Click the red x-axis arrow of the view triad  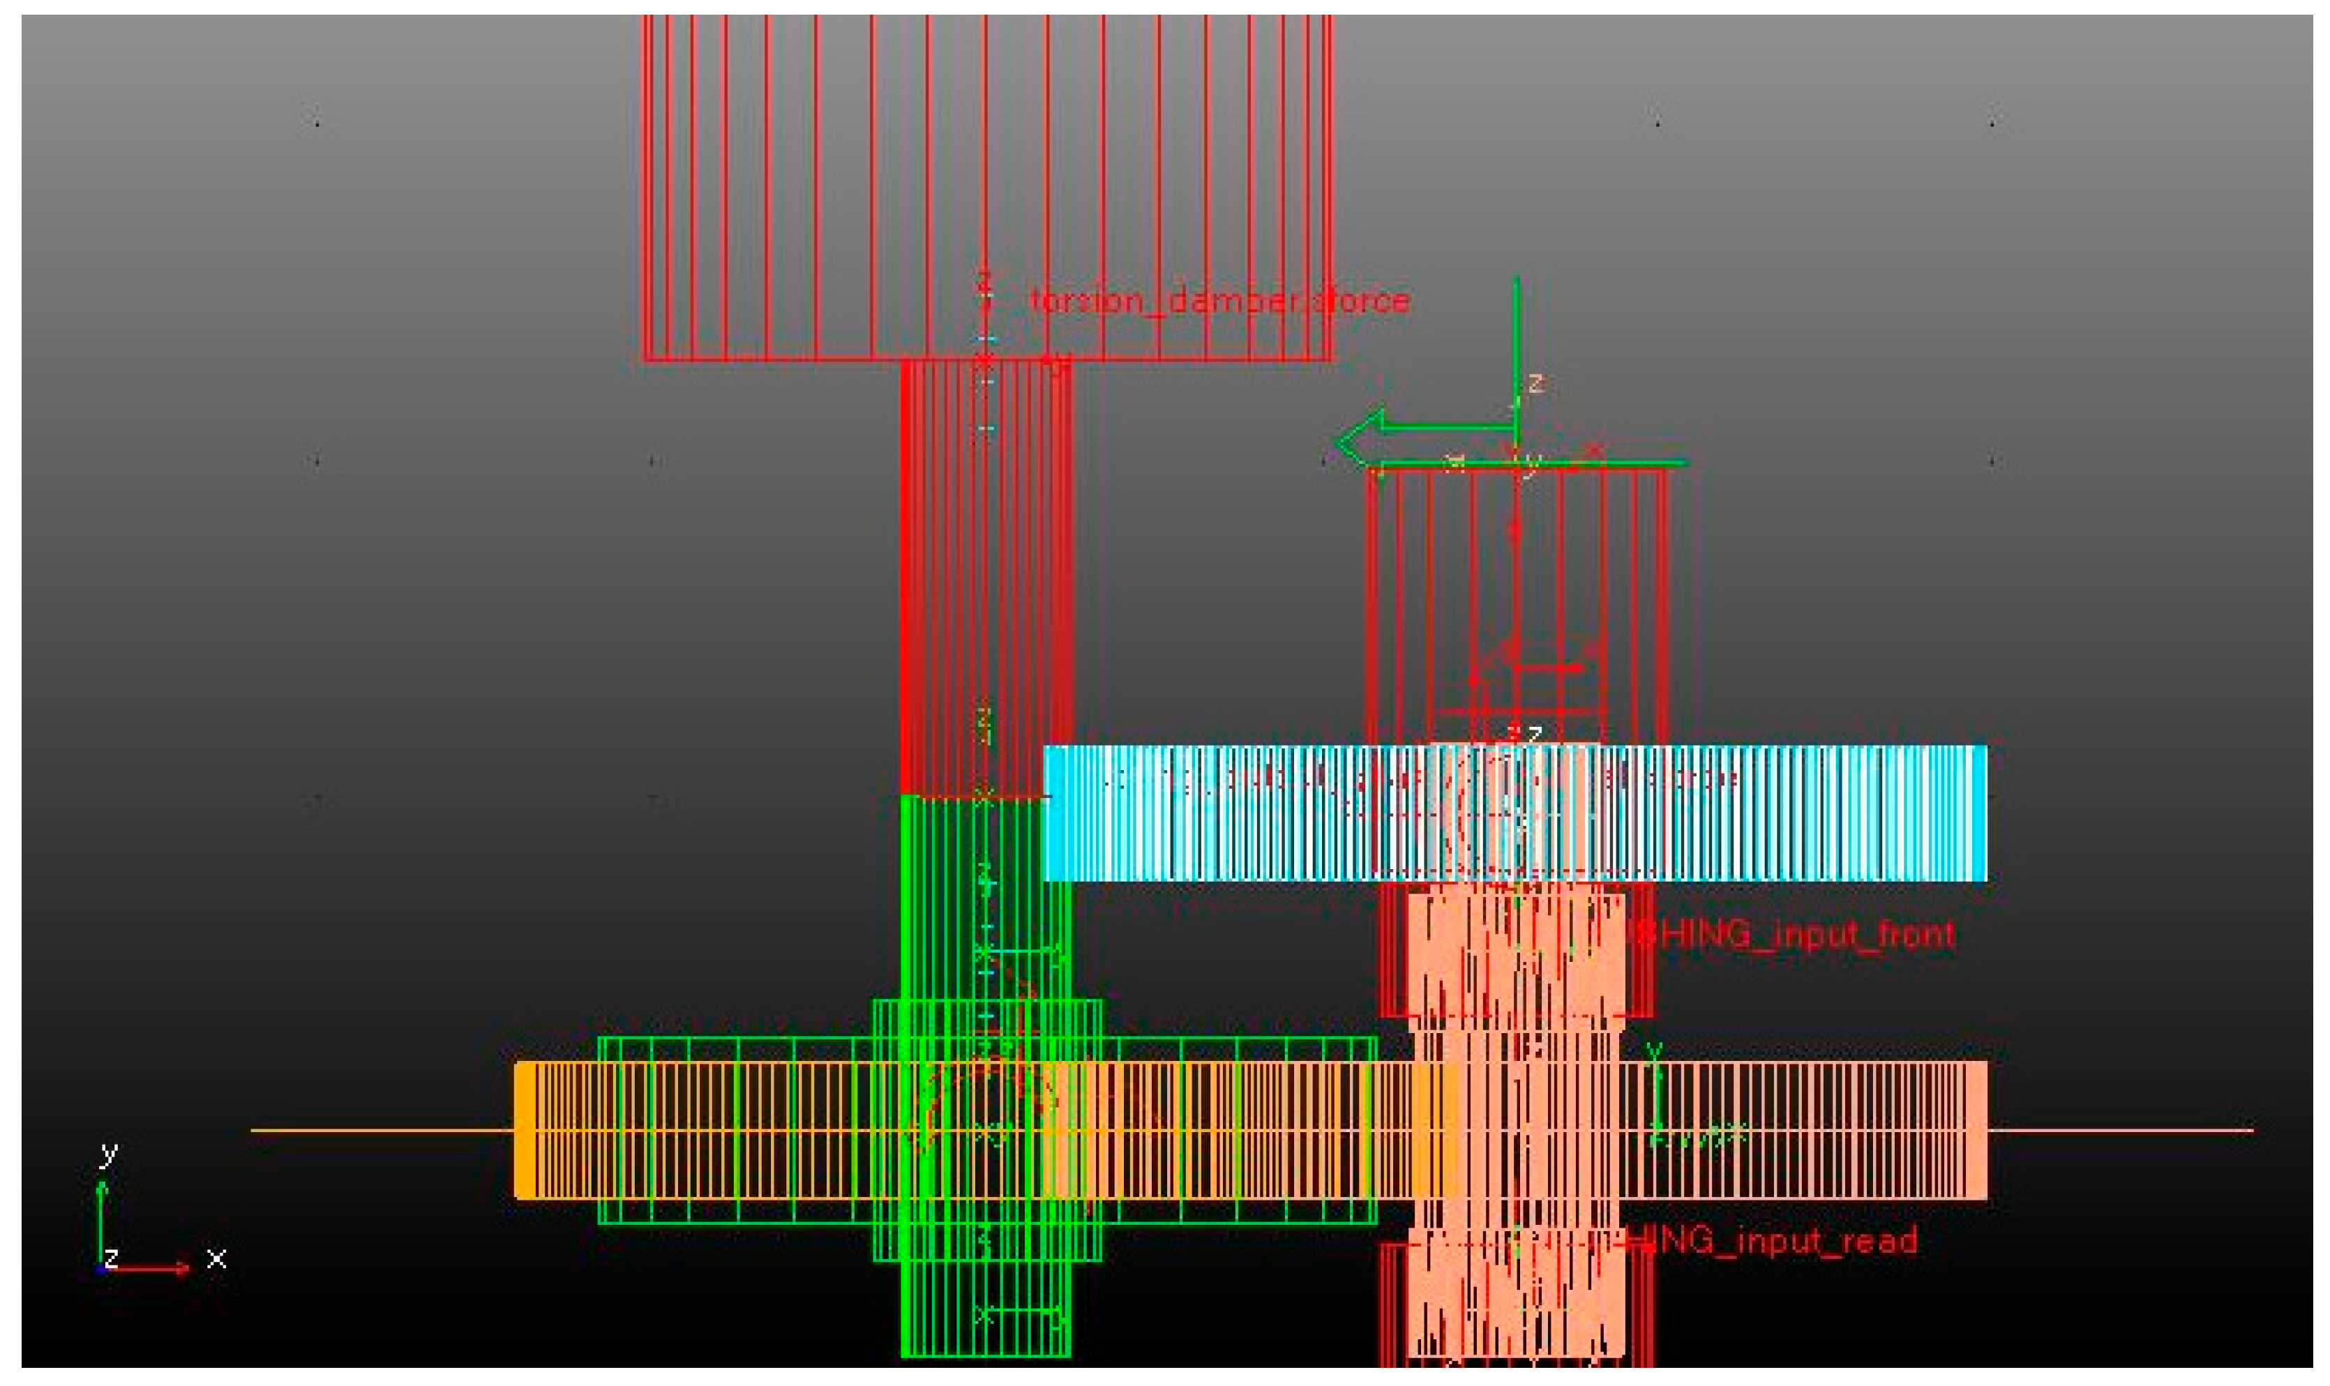coord(149,1267)
